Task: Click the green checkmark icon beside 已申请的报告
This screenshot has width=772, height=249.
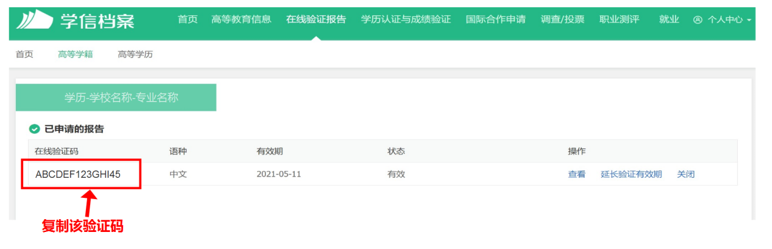Action: (x=34, y=129)
